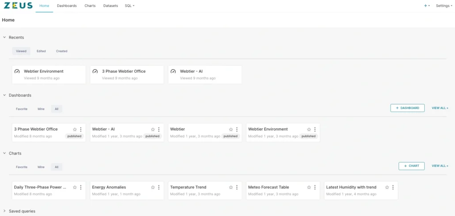Open more options for 3 Phase Webtier Office dashboard
Viewport: 455px width, 216px height.
81,129
